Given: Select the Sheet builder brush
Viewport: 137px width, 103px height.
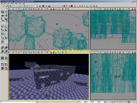Looking at the screenshot, I should (x=6, y=34).
